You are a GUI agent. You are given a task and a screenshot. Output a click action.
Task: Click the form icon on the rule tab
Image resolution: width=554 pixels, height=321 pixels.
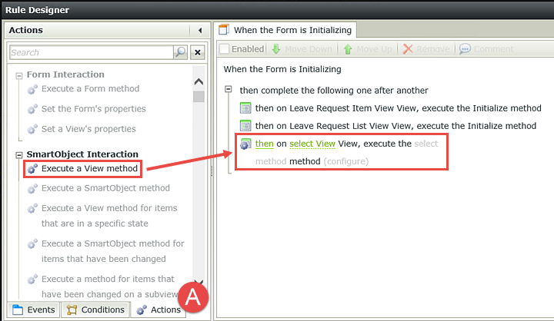[224, 30]
